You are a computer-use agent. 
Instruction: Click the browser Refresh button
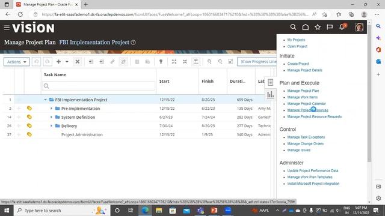coord(20,14)
